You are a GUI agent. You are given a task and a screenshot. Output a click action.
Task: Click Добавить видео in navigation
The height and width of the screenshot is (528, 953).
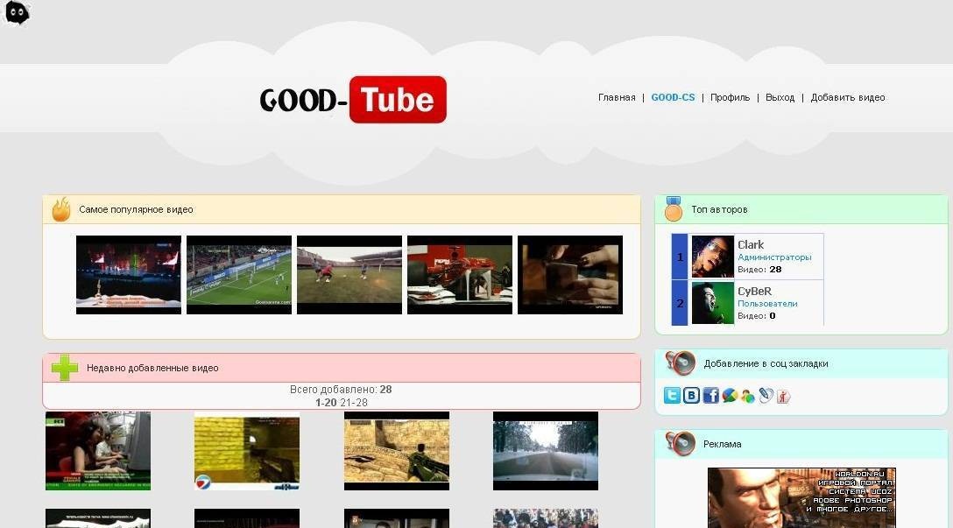847,97
